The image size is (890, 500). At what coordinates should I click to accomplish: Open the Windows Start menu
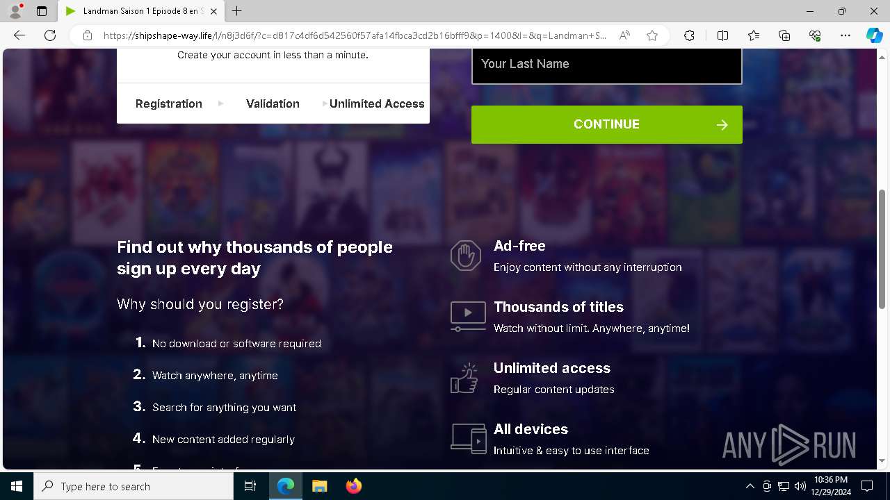[17, 486]
